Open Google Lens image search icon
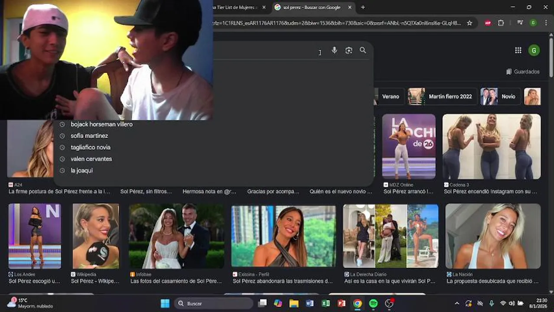 coord(349,50)
